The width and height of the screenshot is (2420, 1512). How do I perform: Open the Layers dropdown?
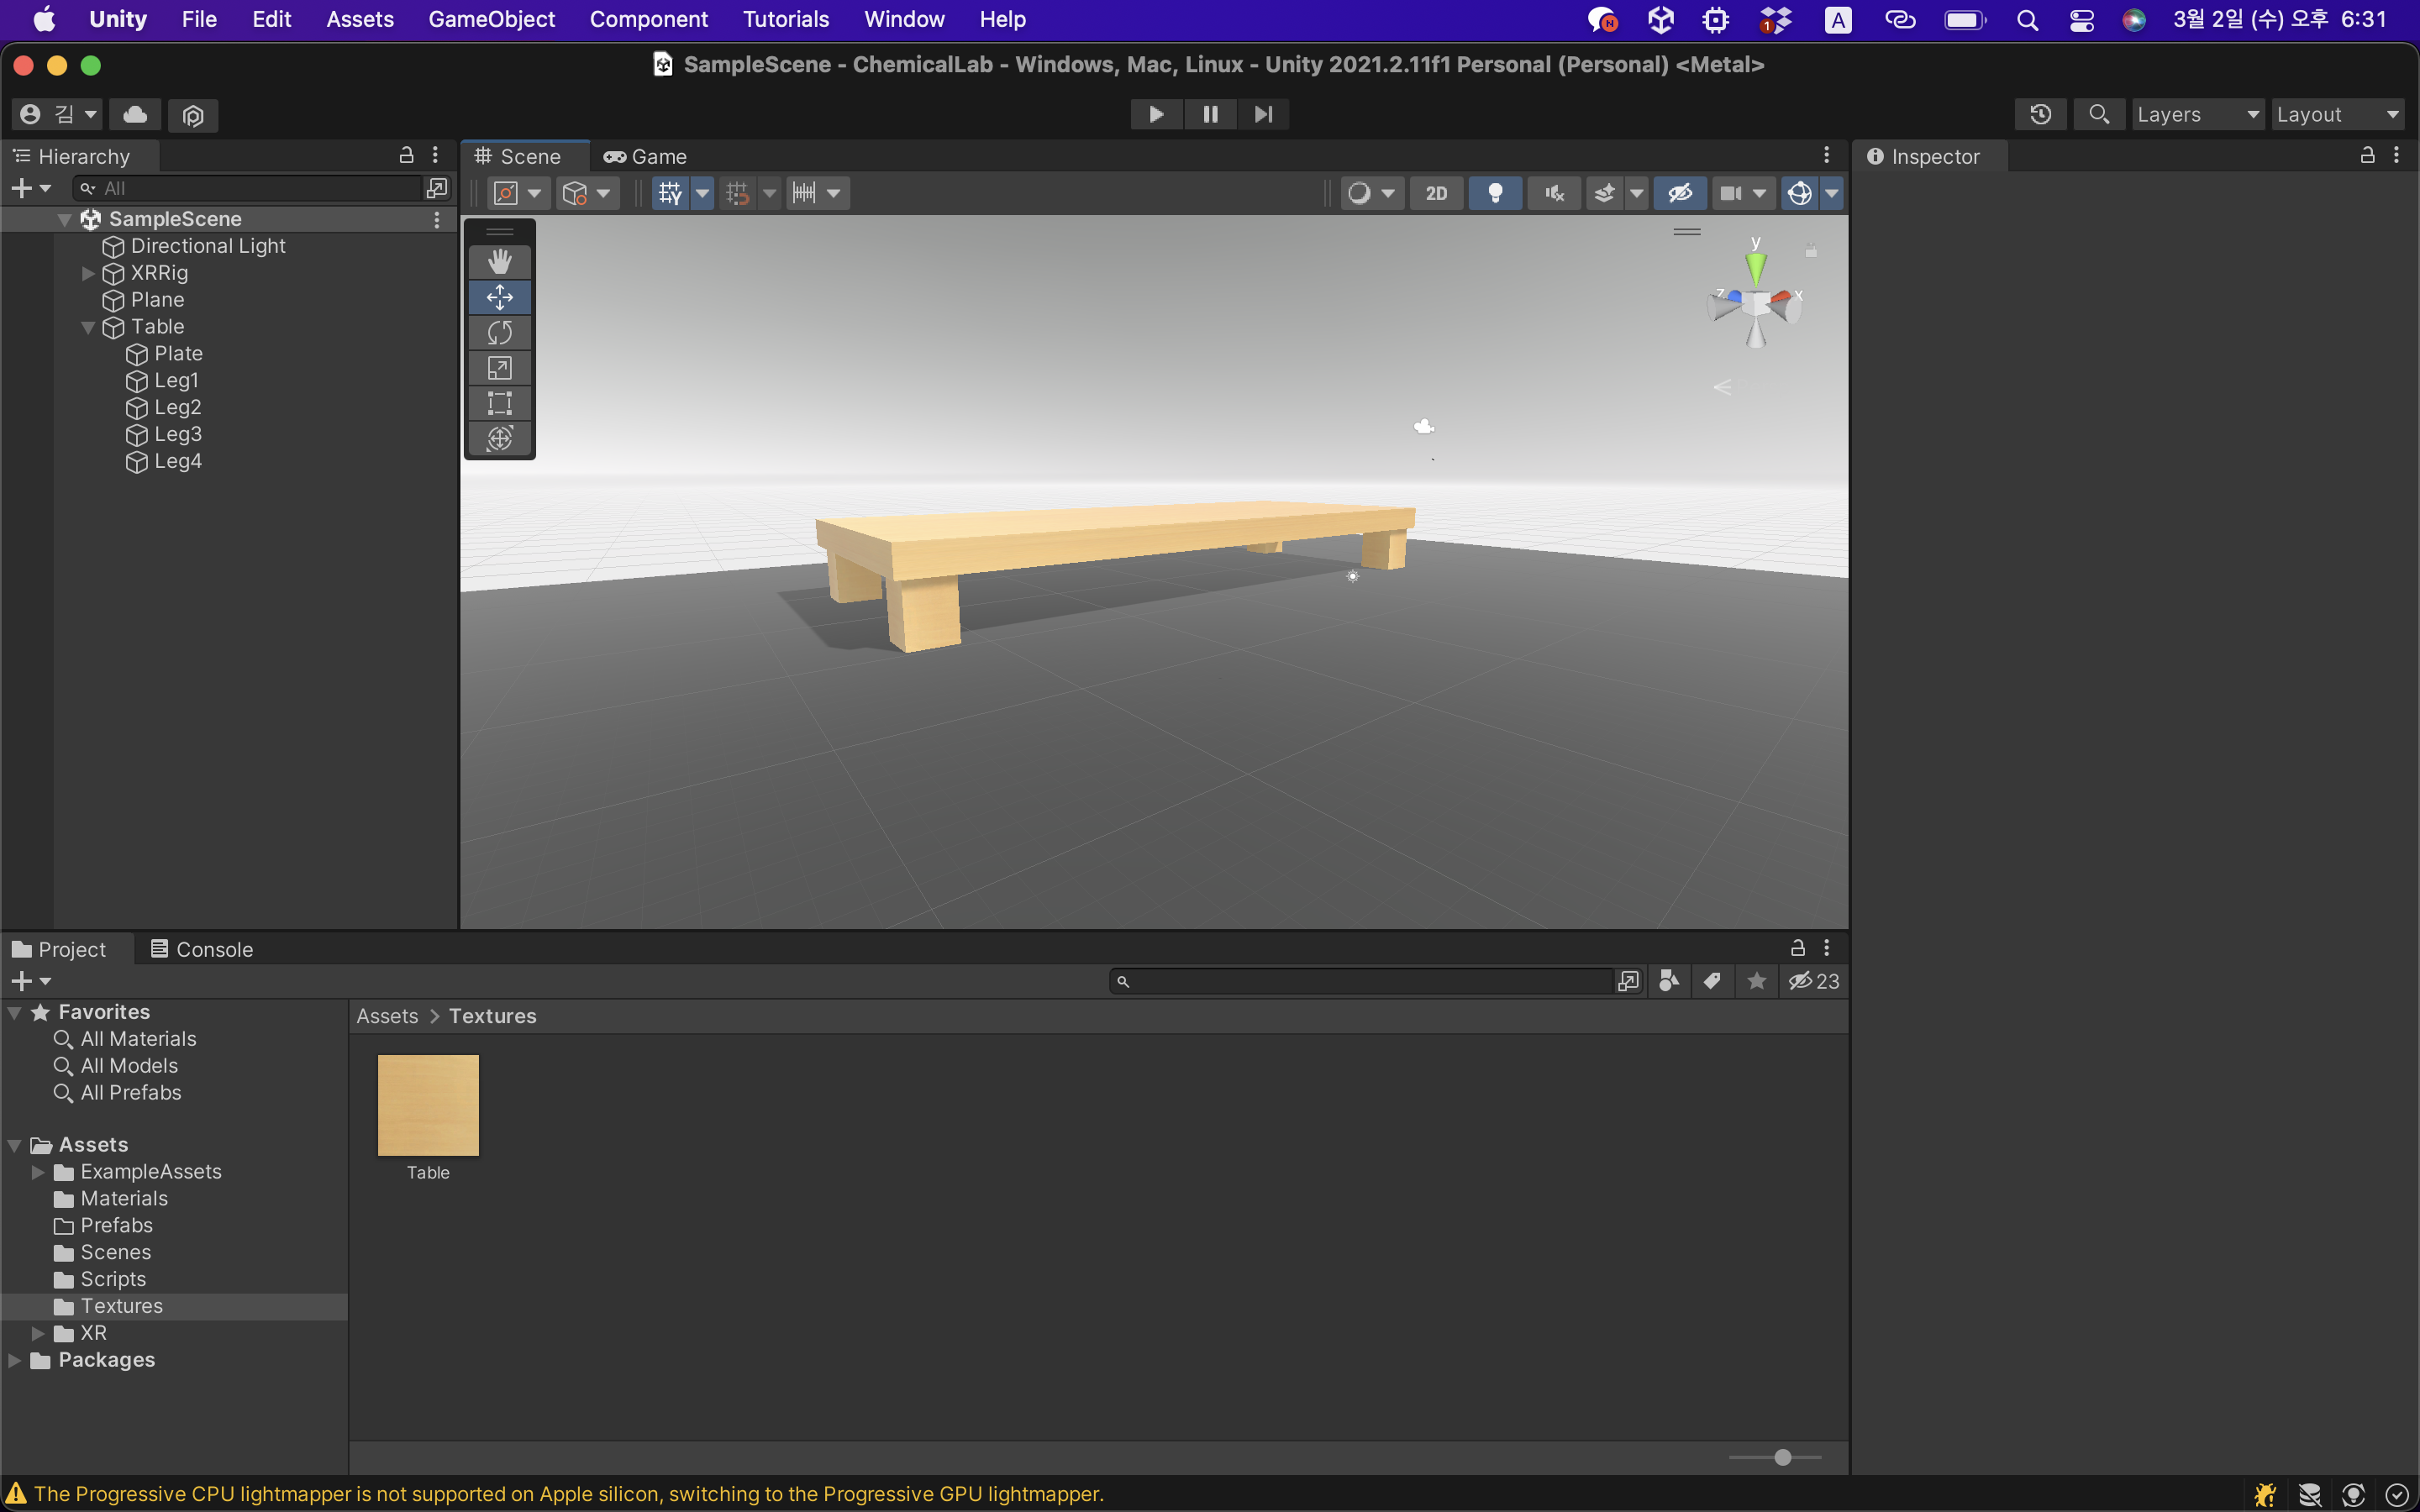click(2197, 114)
